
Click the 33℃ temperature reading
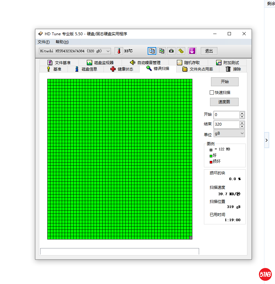(128, 51)
